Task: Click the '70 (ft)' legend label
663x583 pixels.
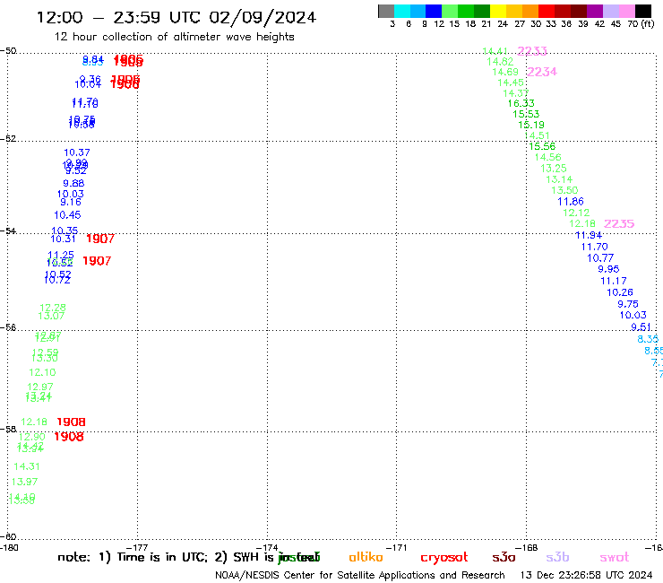Action: pos(641,24)
